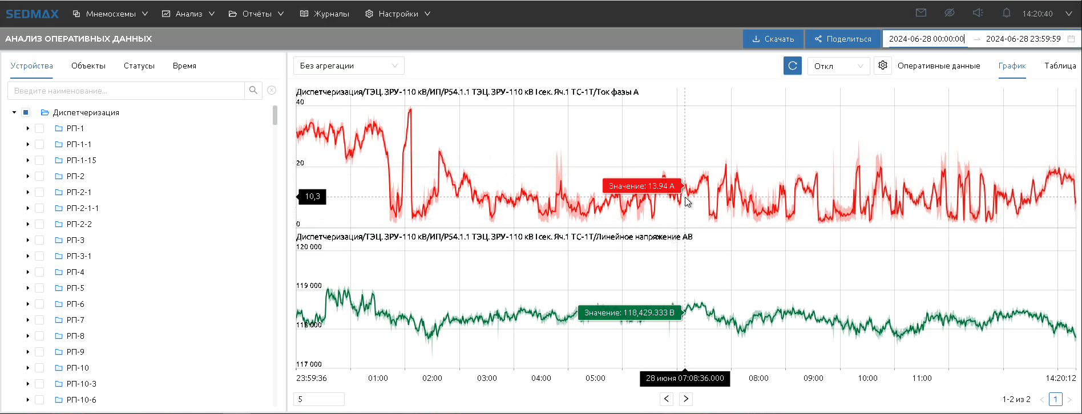Expand the РП-3 tree node
This screenshot has width=1082, height=414.
pyautogui.click(x=27, y=240)
